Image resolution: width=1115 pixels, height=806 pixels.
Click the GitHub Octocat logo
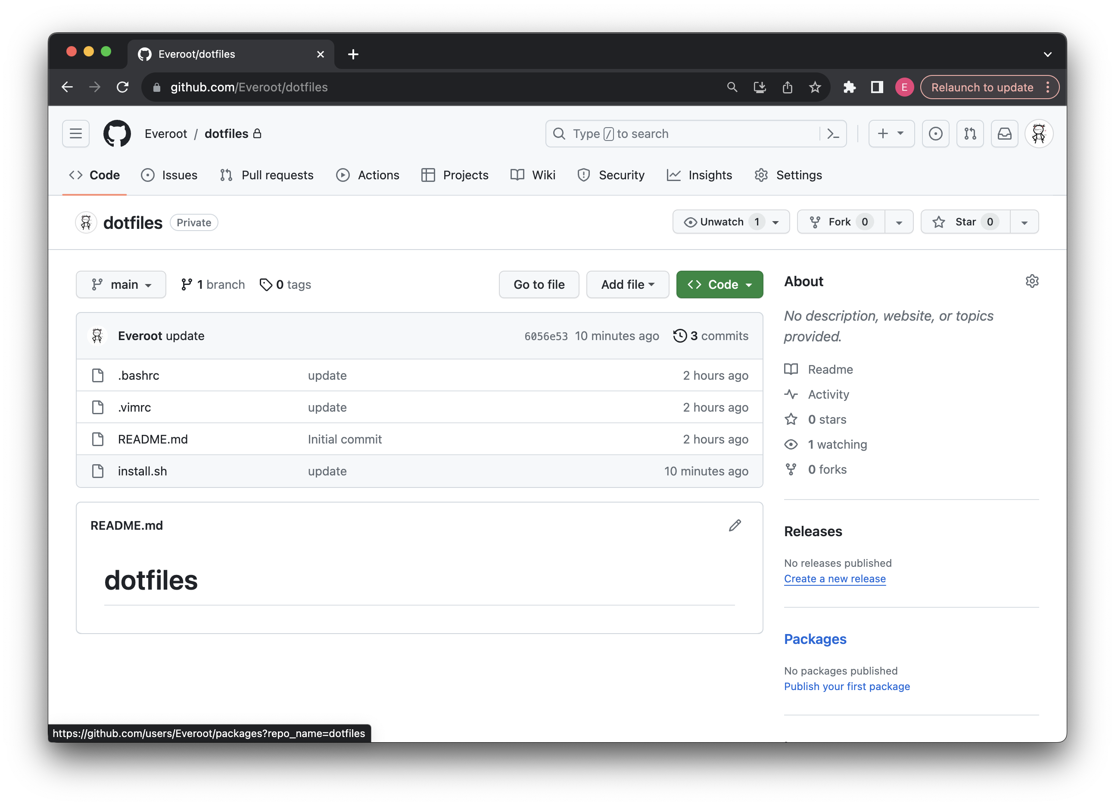117,134
